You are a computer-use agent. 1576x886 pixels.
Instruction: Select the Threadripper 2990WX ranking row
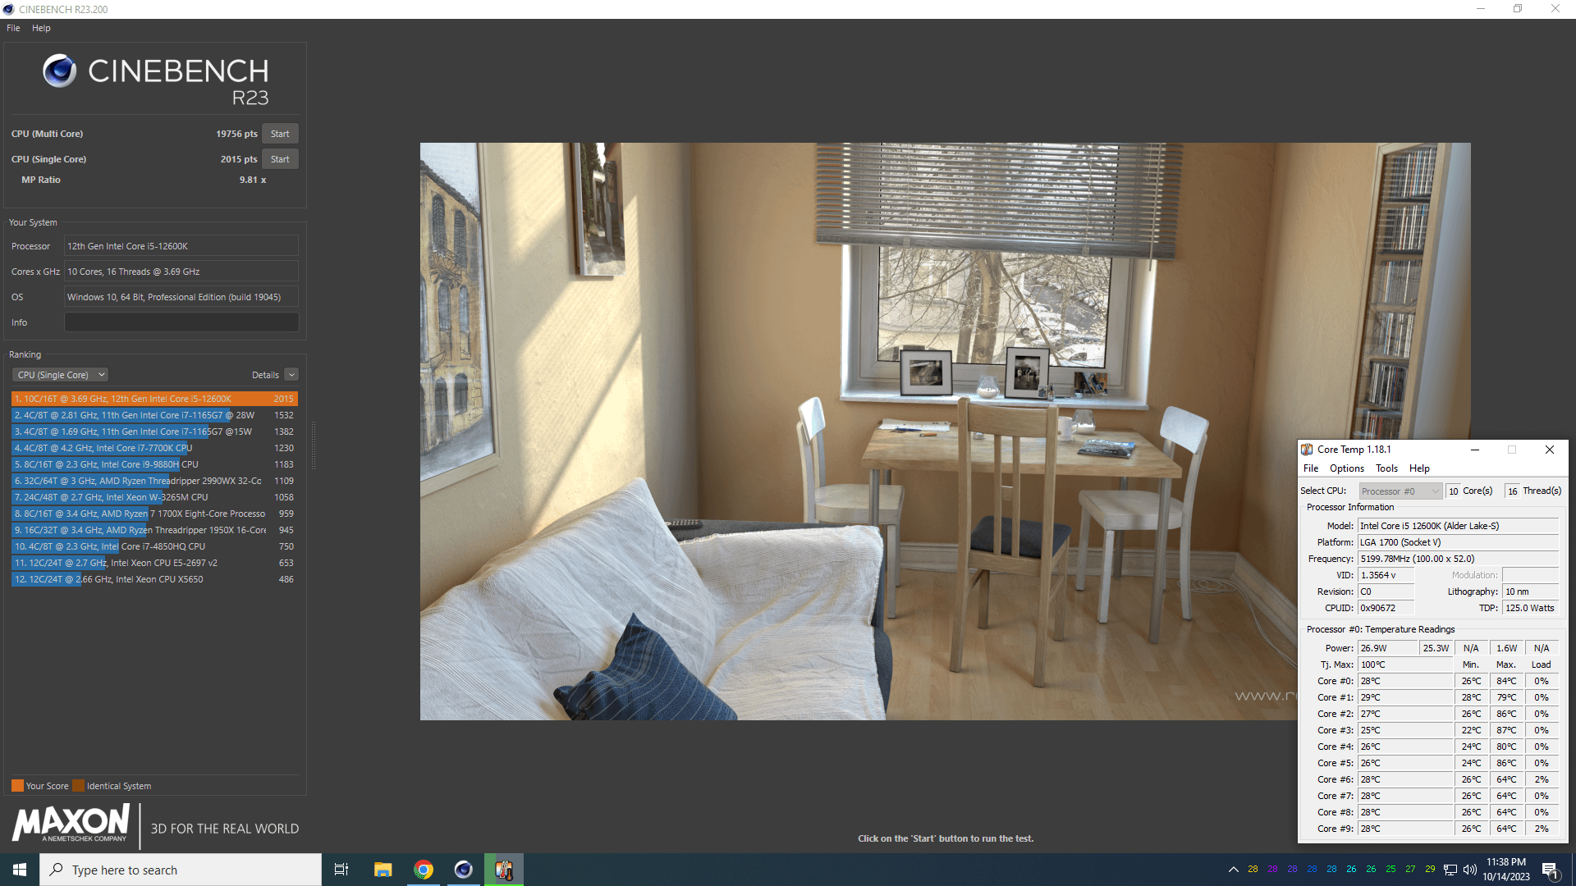click(x=154, y=481)
